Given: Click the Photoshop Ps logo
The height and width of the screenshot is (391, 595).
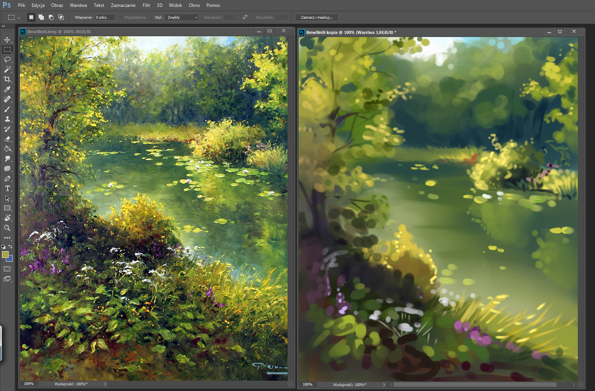Looking at the screenshot, I should click(7, 5).
